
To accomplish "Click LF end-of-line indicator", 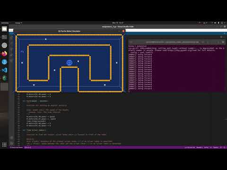I will tap(211, 147).
